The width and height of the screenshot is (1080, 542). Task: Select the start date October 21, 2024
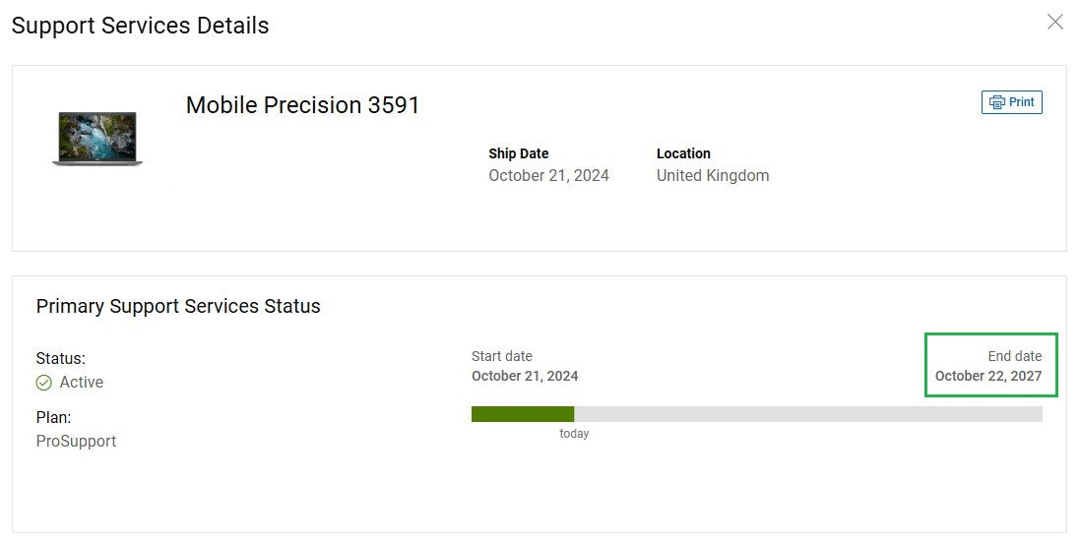tap(525, 376)
